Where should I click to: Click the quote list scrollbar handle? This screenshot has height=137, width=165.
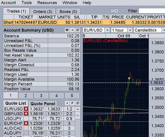[78, 115]
